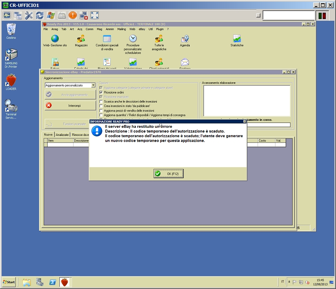Toggle the small checkbox in remote toolbar

258,15
